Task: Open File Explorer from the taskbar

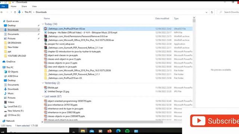Action: [83, 131]
